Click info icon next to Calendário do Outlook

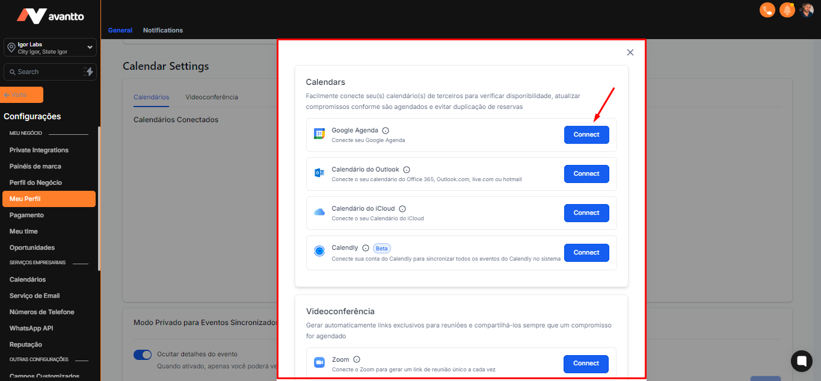[407, 170]
